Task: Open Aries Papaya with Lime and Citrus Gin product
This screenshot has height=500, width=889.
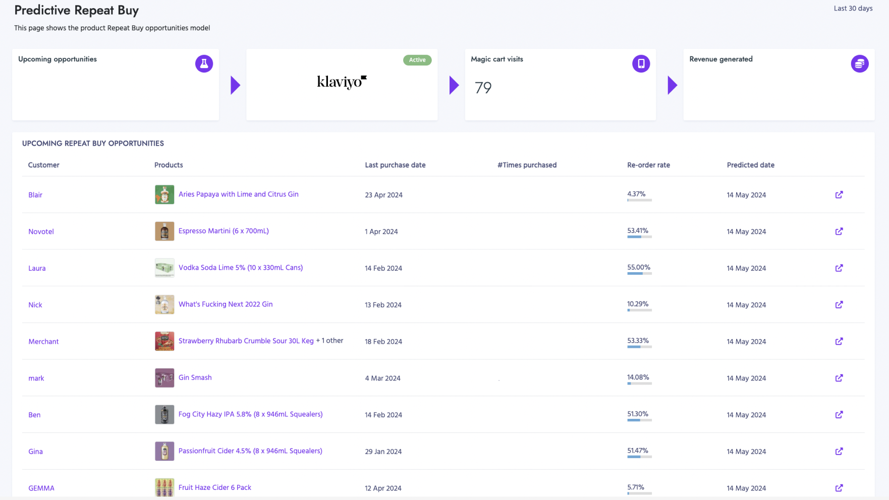Action: [x=238, y=194]
